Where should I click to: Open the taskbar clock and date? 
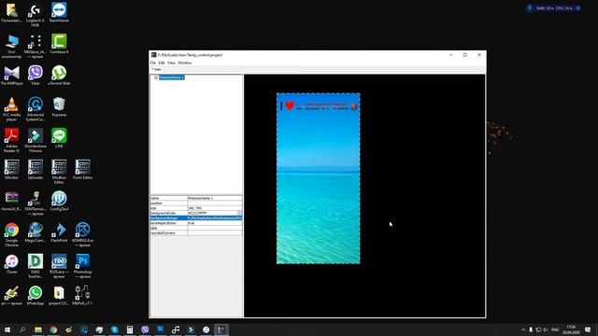coord(571,329)
